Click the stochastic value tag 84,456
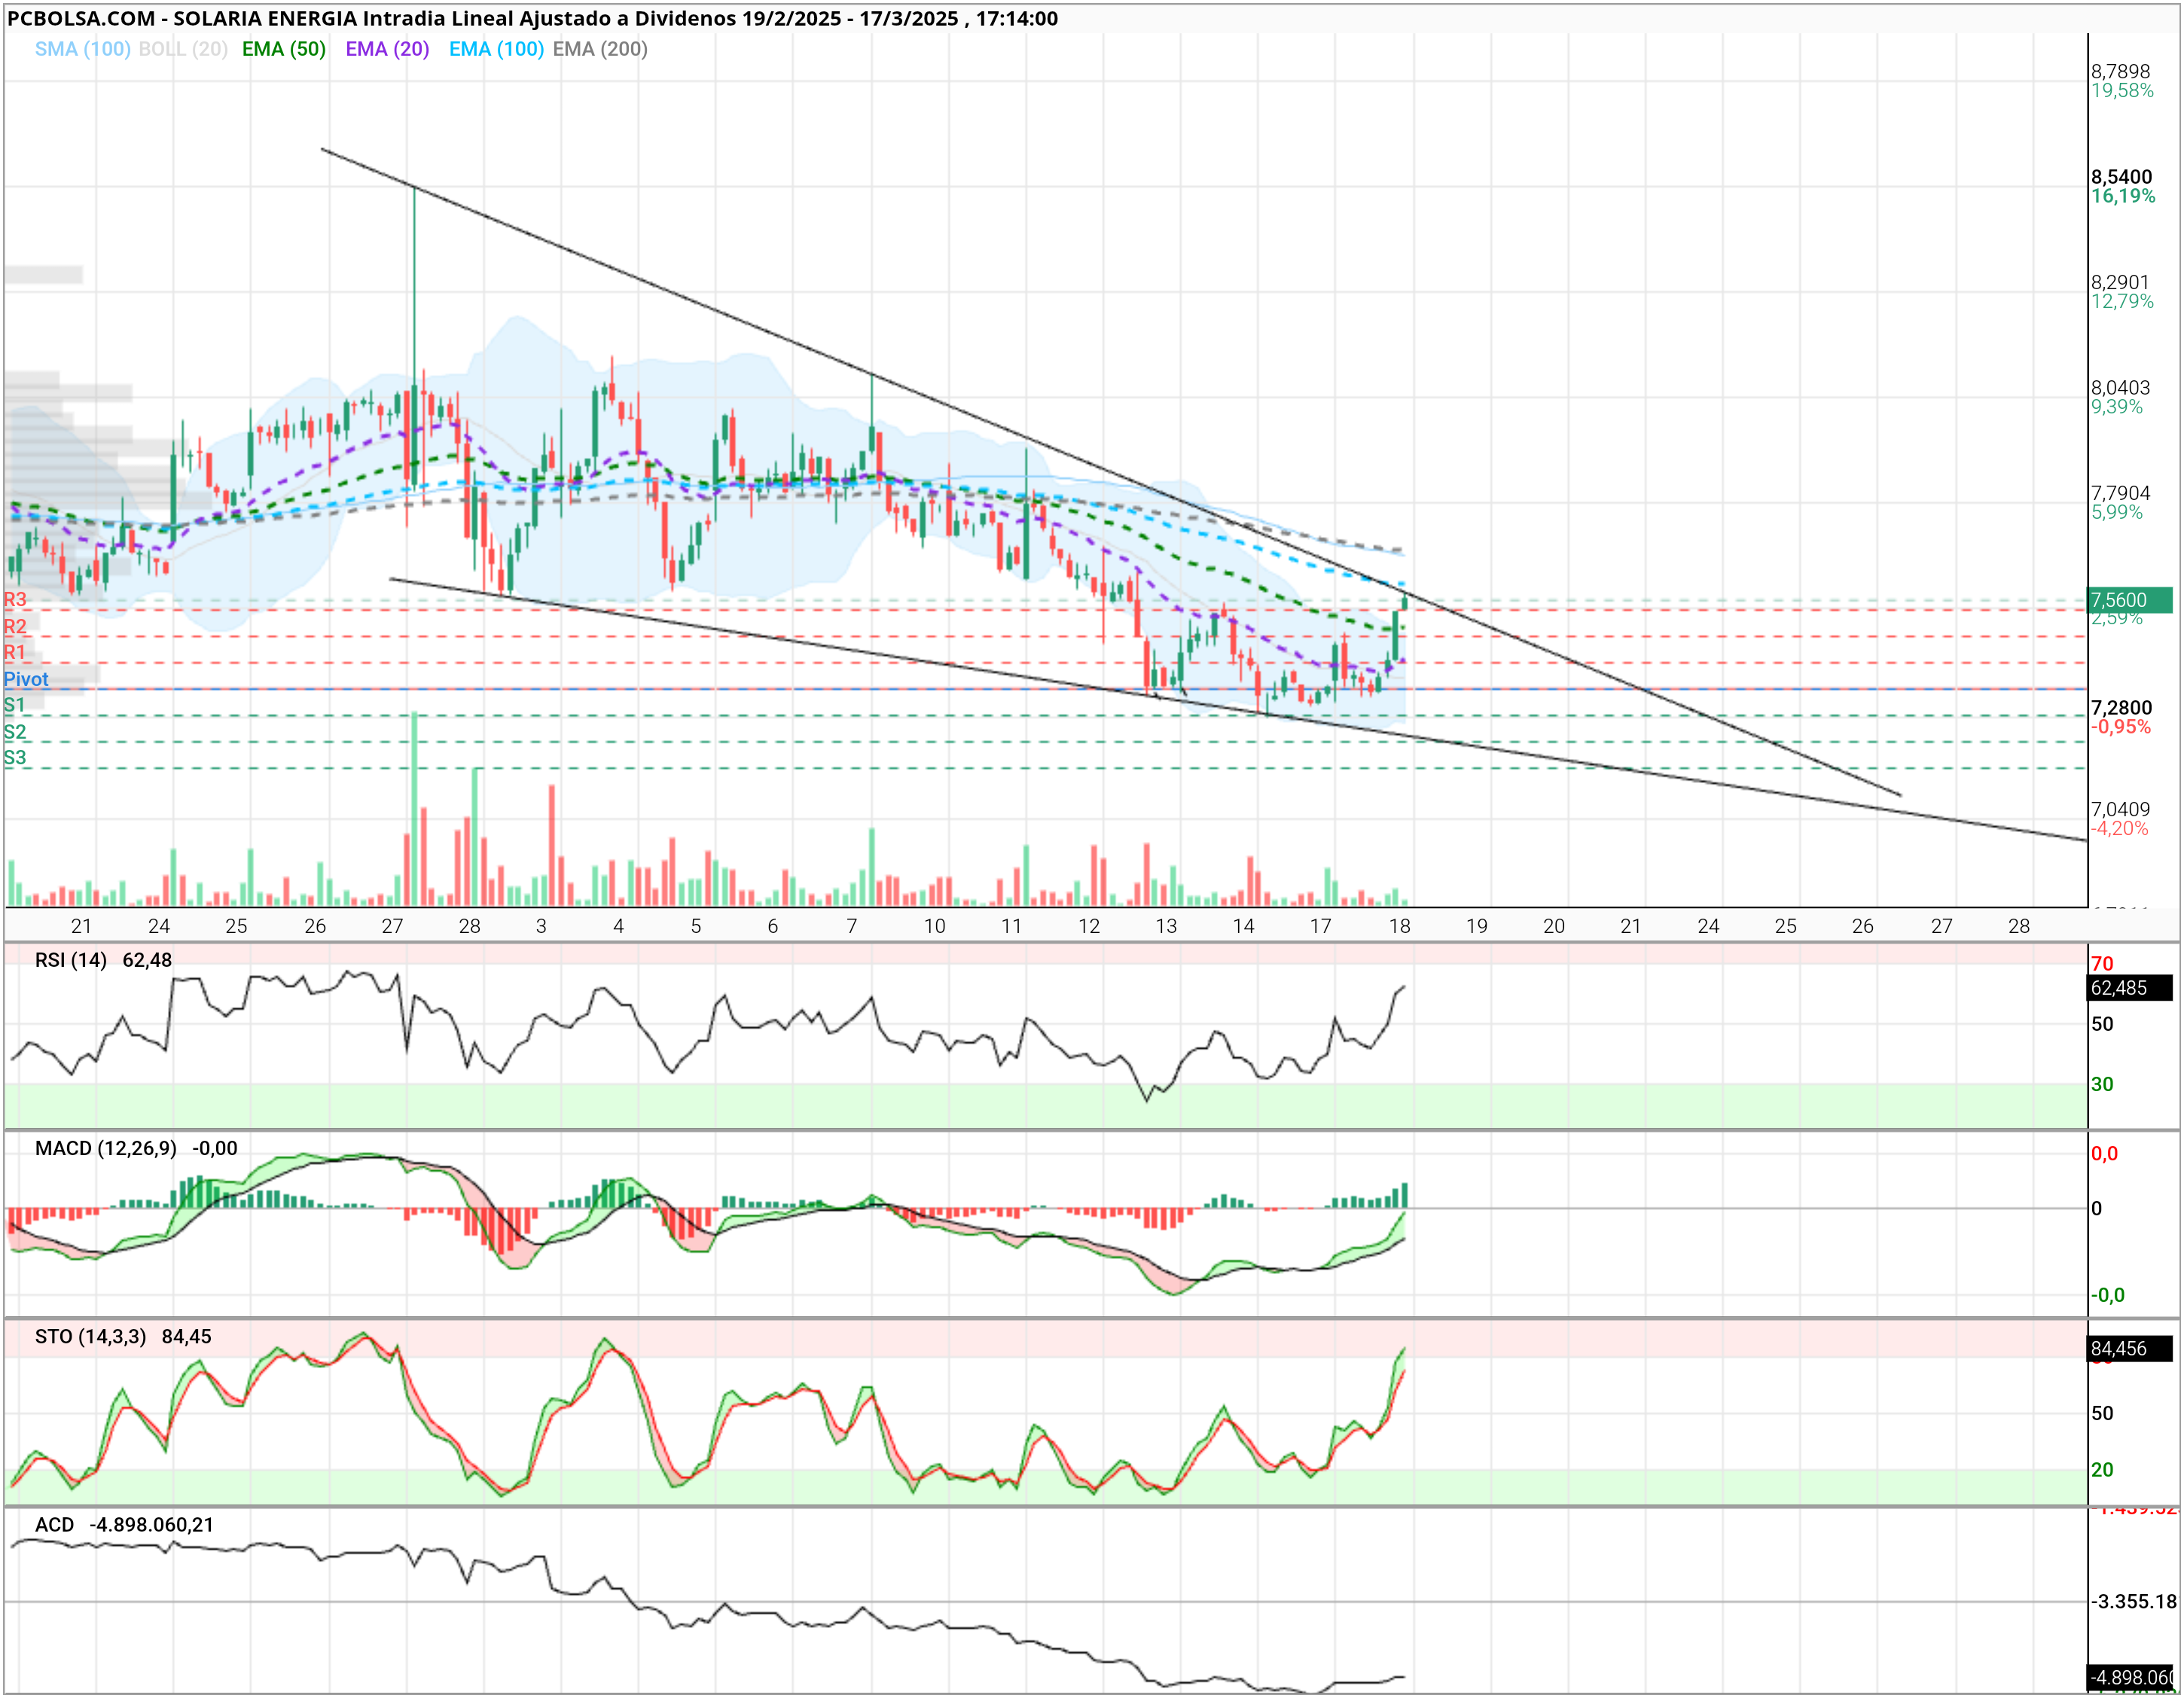 [x=2130, y=1349]
